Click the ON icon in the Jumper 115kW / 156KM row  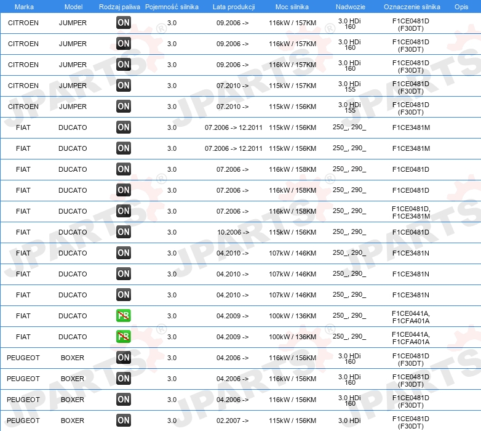click(123, 107)
